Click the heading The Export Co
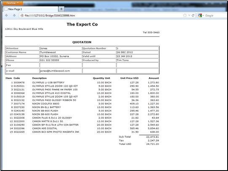This screenshot has height=171, width=228. point(82,24)
